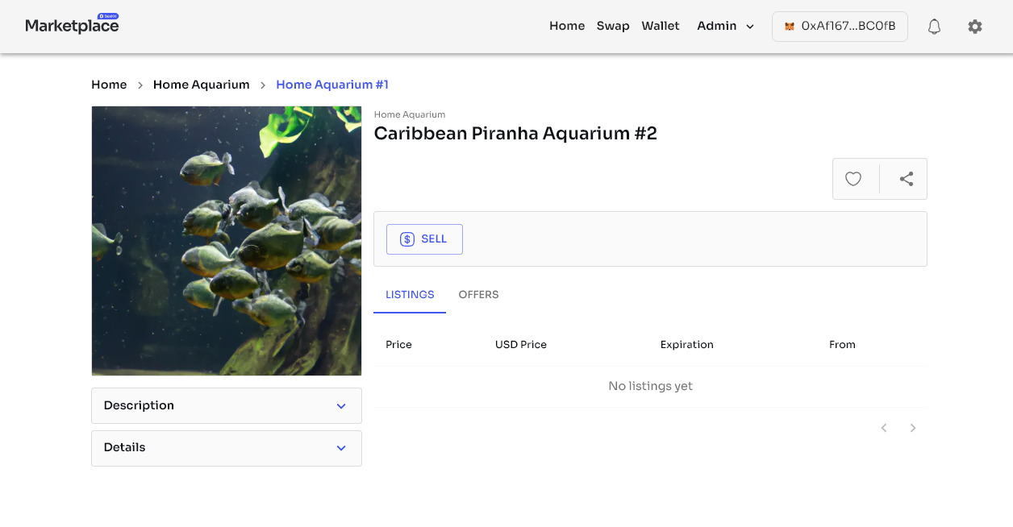The height and width of the screenshot is (527, 1013).
Task: Open the settings gear icon
Action: (975, 27)
